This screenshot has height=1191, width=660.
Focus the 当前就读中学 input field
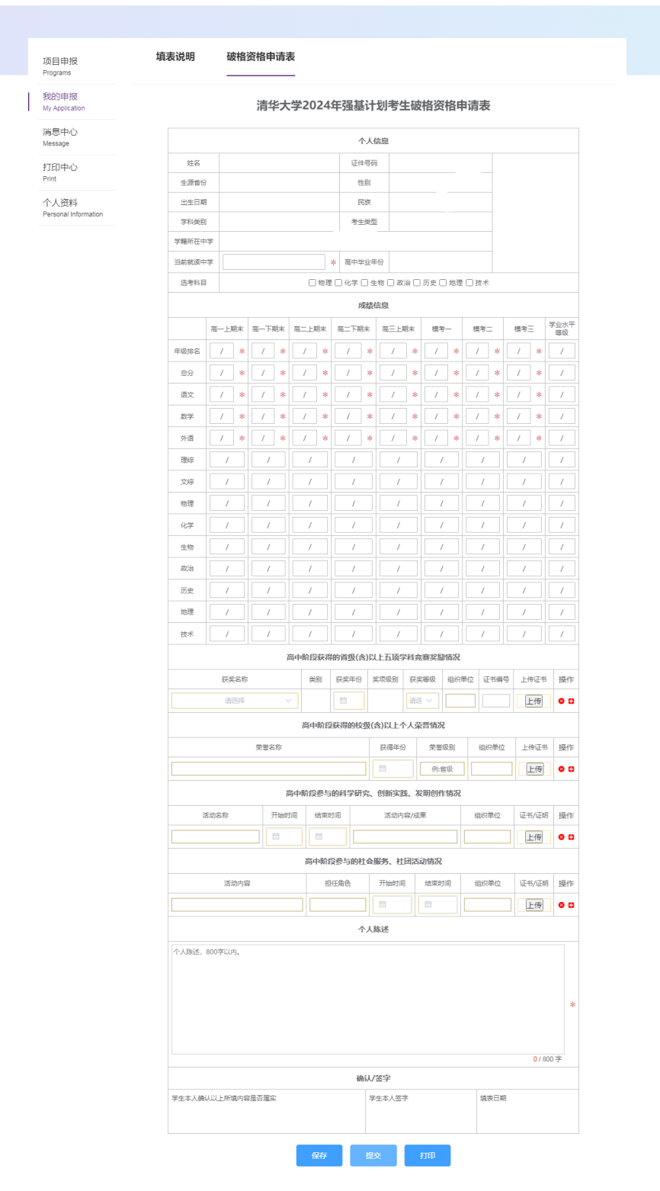pyautogui.click(x=274, y=262)
